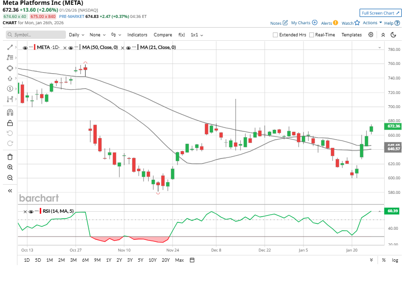Open the Templates menu
The width and height of the screenshot is (410, 284).
point(351,35)
